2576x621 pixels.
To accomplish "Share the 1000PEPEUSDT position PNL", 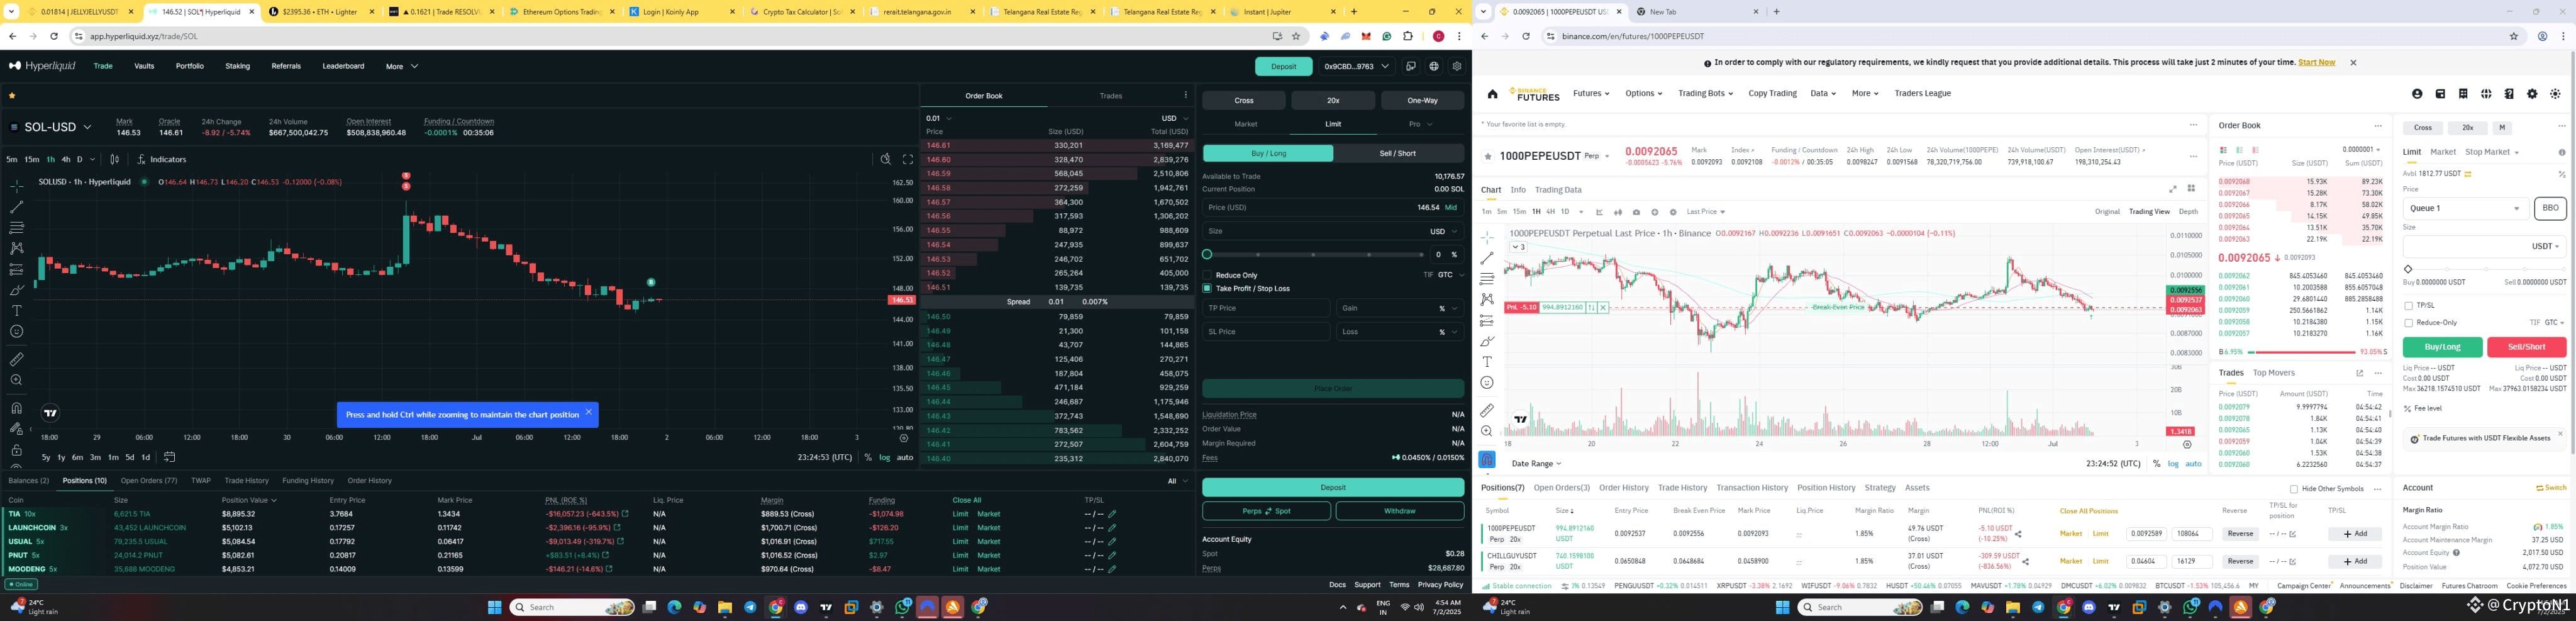I will tap(2018, 534).
